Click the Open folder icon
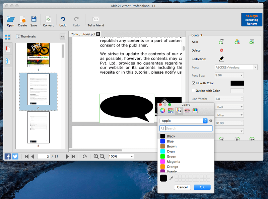Viewport: 268px width, 199px height. [x=11, y=19]
